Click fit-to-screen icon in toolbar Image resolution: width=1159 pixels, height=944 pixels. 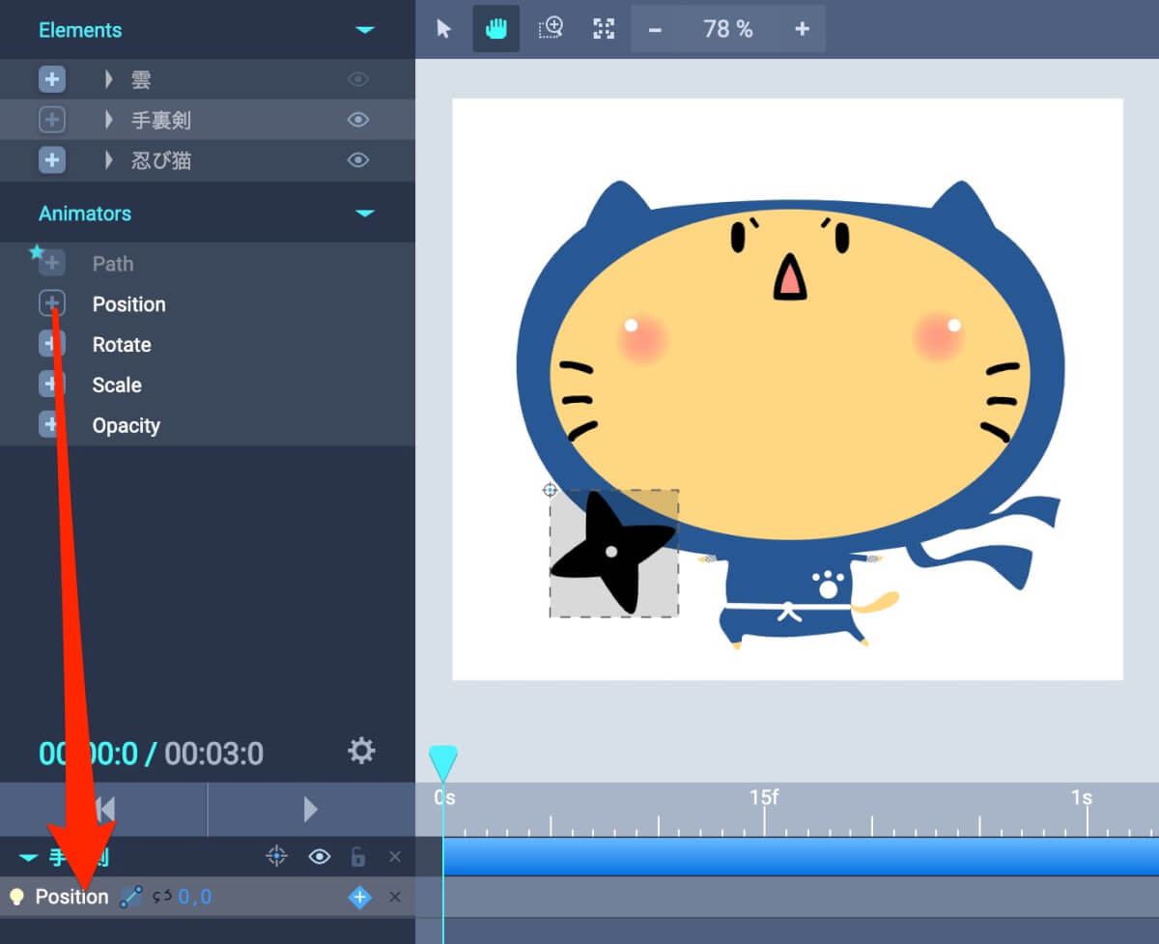tap(604, 29)
